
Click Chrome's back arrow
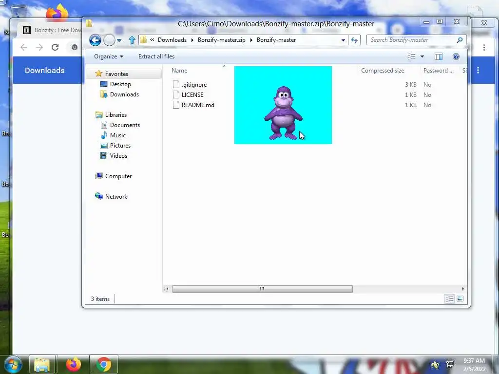pos(24,47)
